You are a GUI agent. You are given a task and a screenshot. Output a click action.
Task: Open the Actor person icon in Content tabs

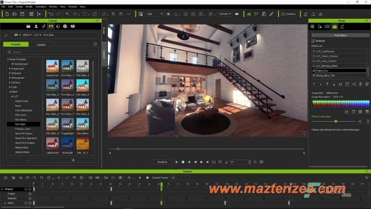click(x=36, y=26)
